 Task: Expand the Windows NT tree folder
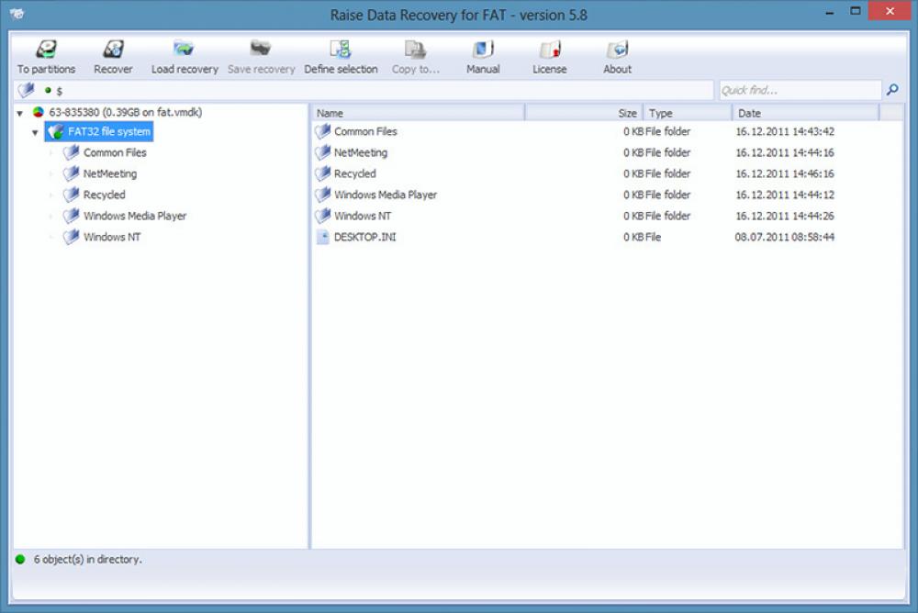pyautogui.click(x=52, y=237)
